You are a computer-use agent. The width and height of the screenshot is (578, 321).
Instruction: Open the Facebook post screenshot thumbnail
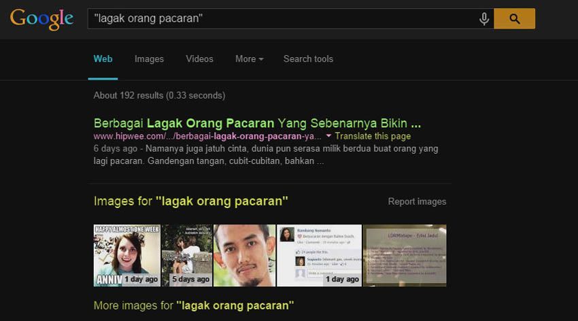click(319, 256)
